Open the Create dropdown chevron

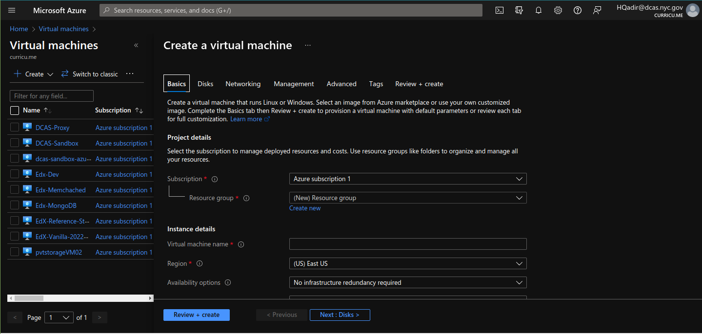(50, 74)
